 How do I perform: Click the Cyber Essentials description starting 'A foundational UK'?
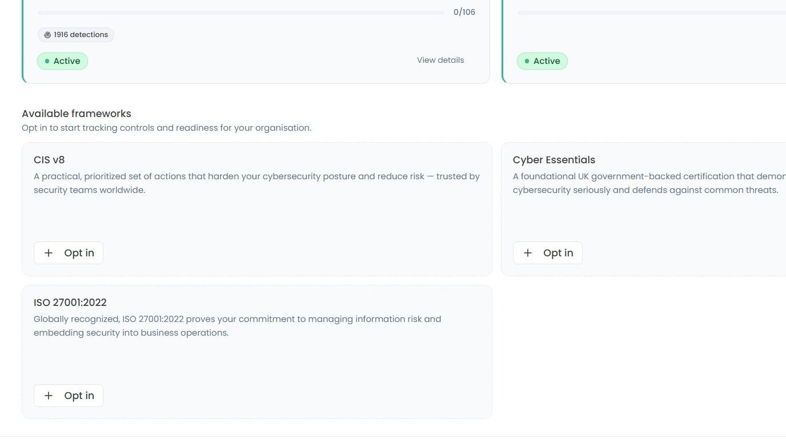coord(649,183)
